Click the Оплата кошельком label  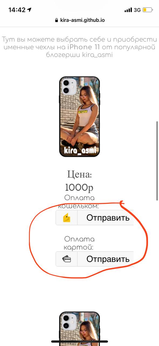79,202
